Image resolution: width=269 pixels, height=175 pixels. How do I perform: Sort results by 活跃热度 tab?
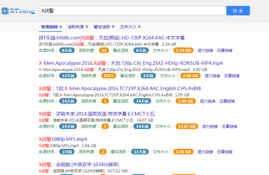78,27
